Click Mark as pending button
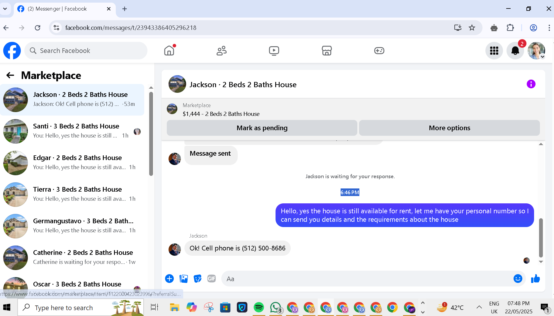 pos(262,128)
